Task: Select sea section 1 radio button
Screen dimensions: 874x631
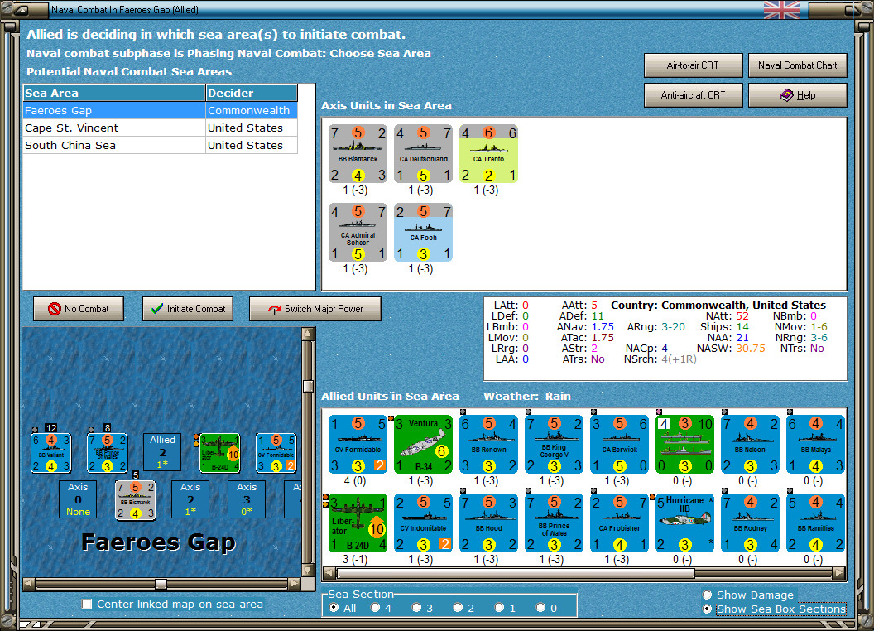Action: click(x=499, y=608)
